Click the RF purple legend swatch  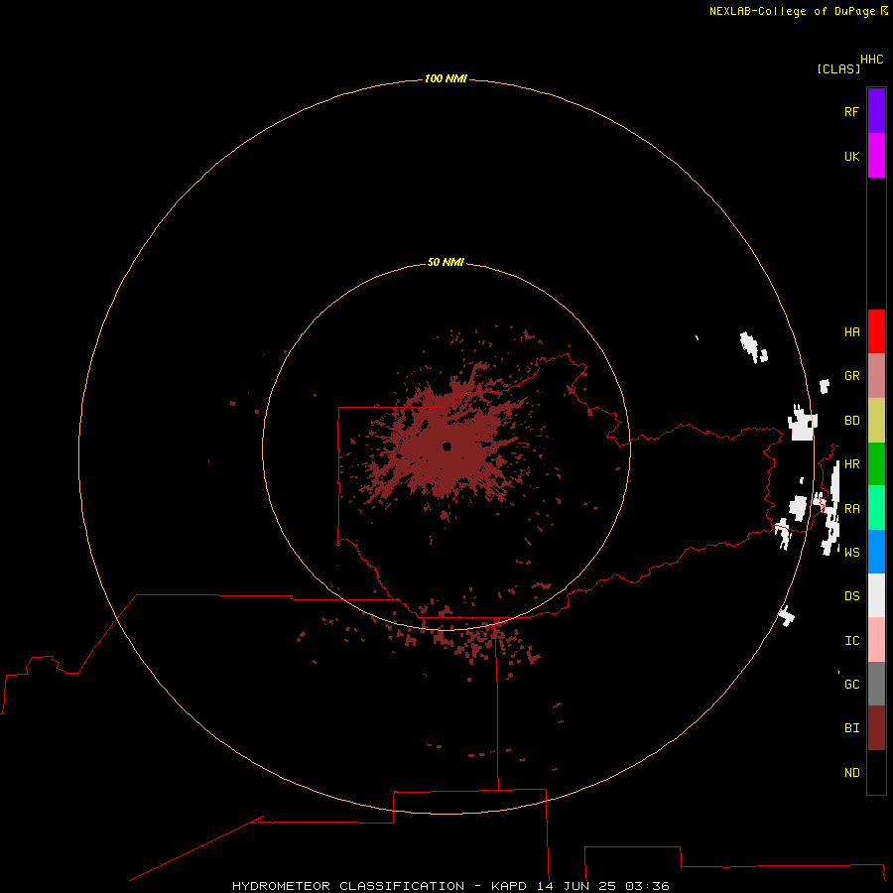(x=876, y=111)
